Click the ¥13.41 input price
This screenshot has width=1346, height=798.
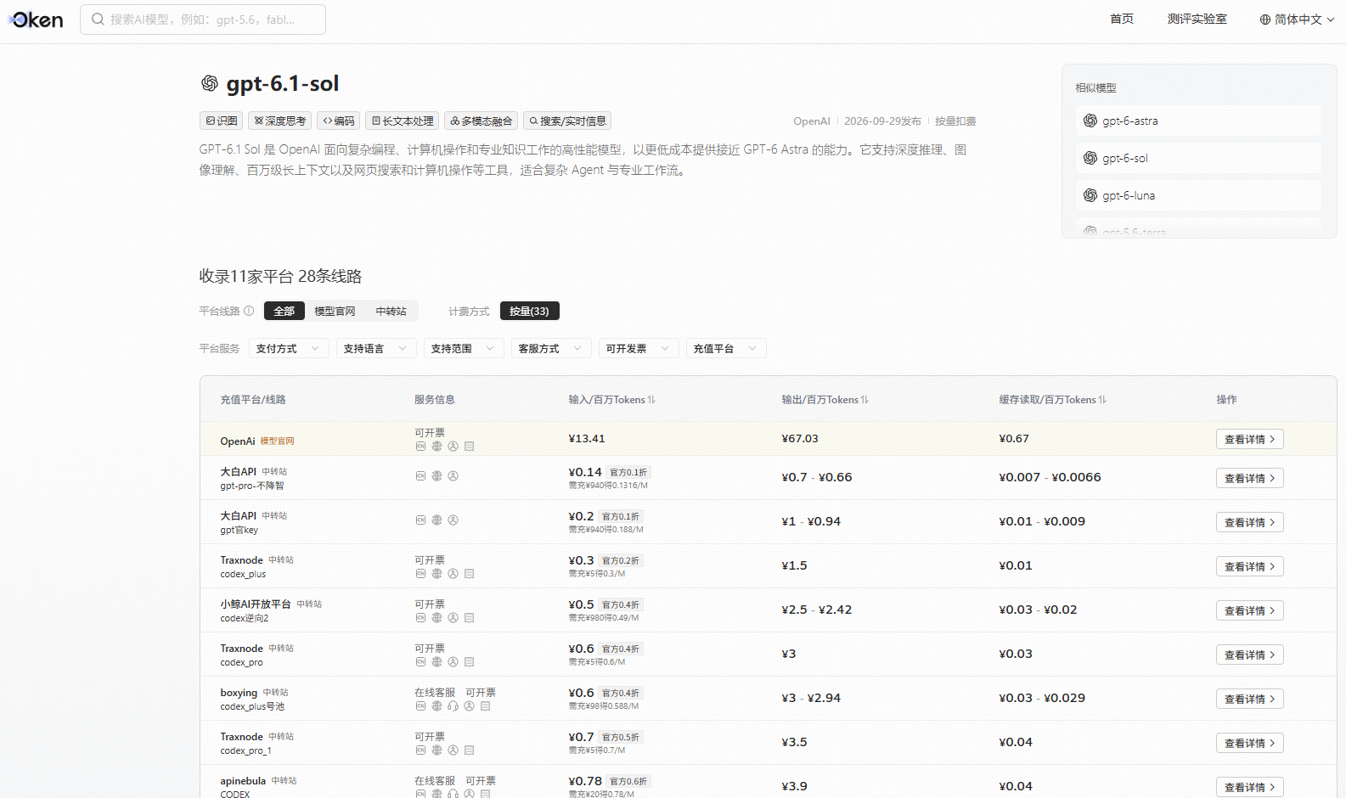[x=587, y=439]
